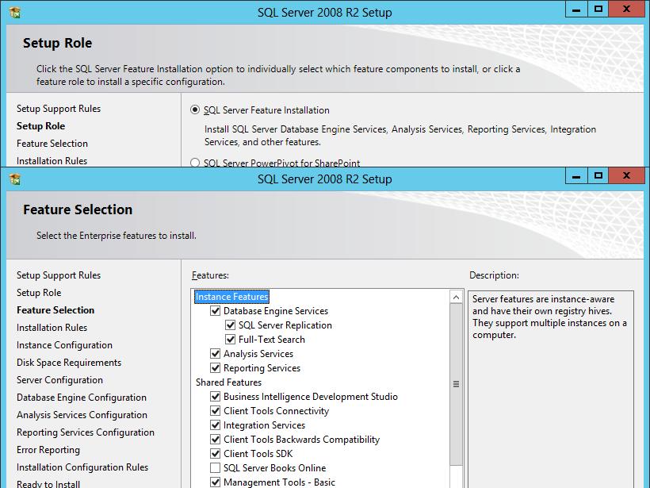Uncheck SQL Server Replication checkbox
Screen dimensions: 650x488
pyautogui.click(x=230, y=325)
